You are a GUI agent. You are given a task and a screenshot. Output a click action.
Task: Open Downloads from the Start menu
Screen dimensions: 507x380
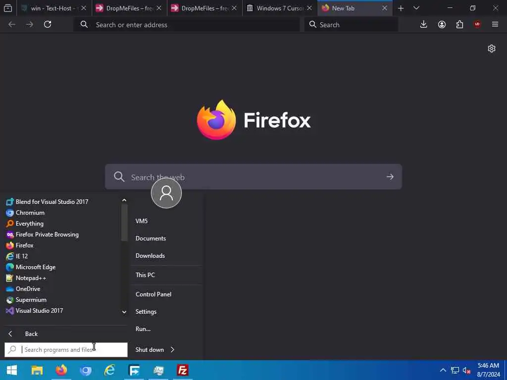151,256
